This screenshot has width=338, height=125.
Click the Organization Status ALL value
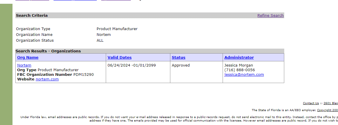pyautogui.click(x=100, y=41)
